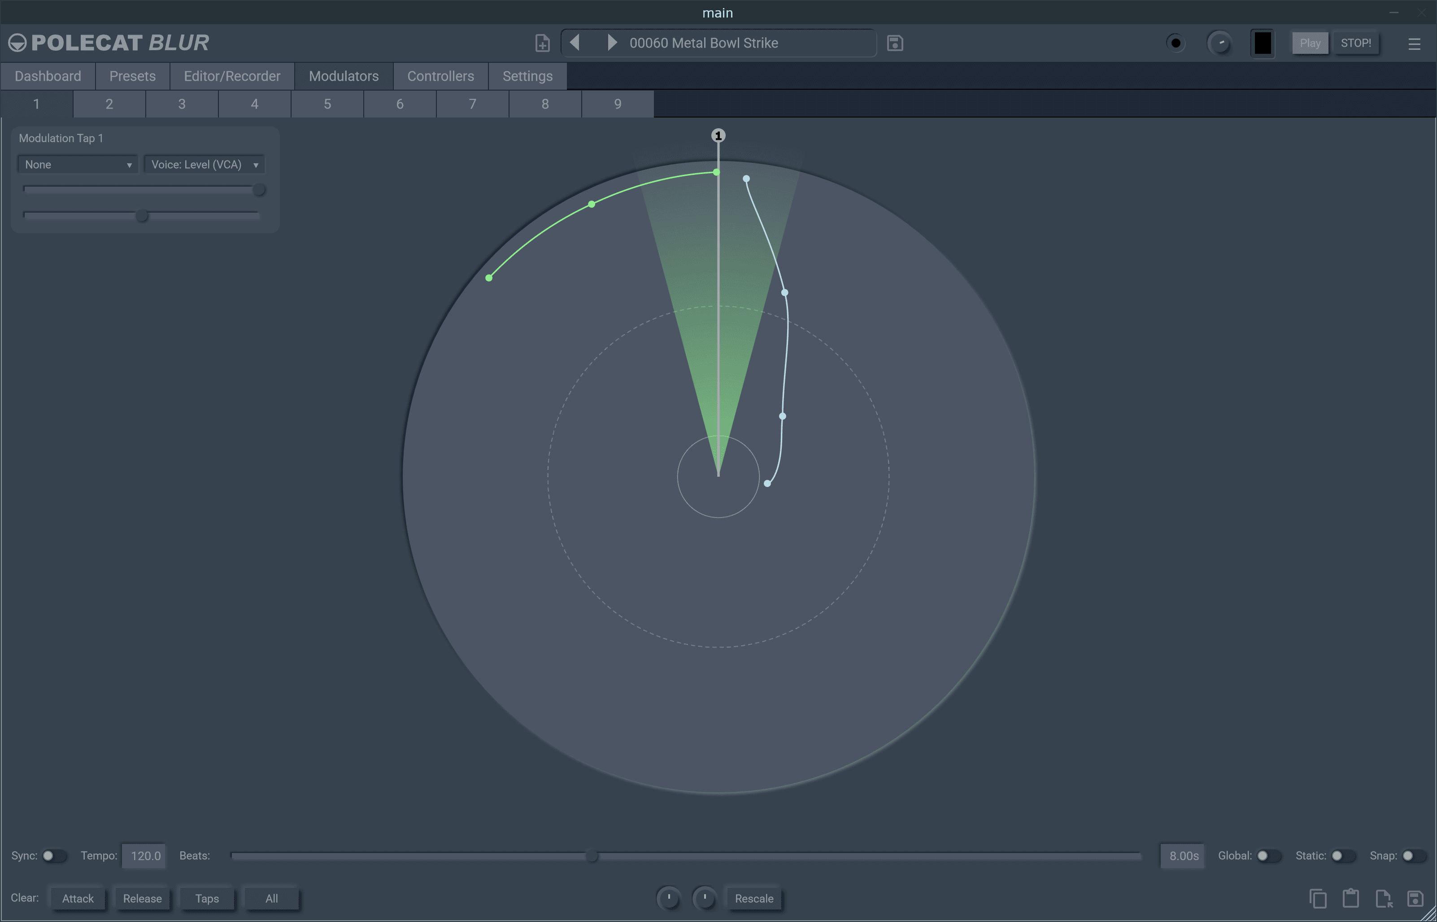Click the record dot button in header
This screenshot has height=922, width=1437.
1176,43
